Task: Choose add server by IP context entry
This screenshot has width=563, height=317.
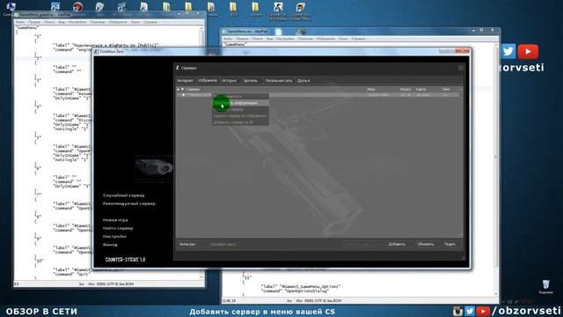Action: click(240, 122)
